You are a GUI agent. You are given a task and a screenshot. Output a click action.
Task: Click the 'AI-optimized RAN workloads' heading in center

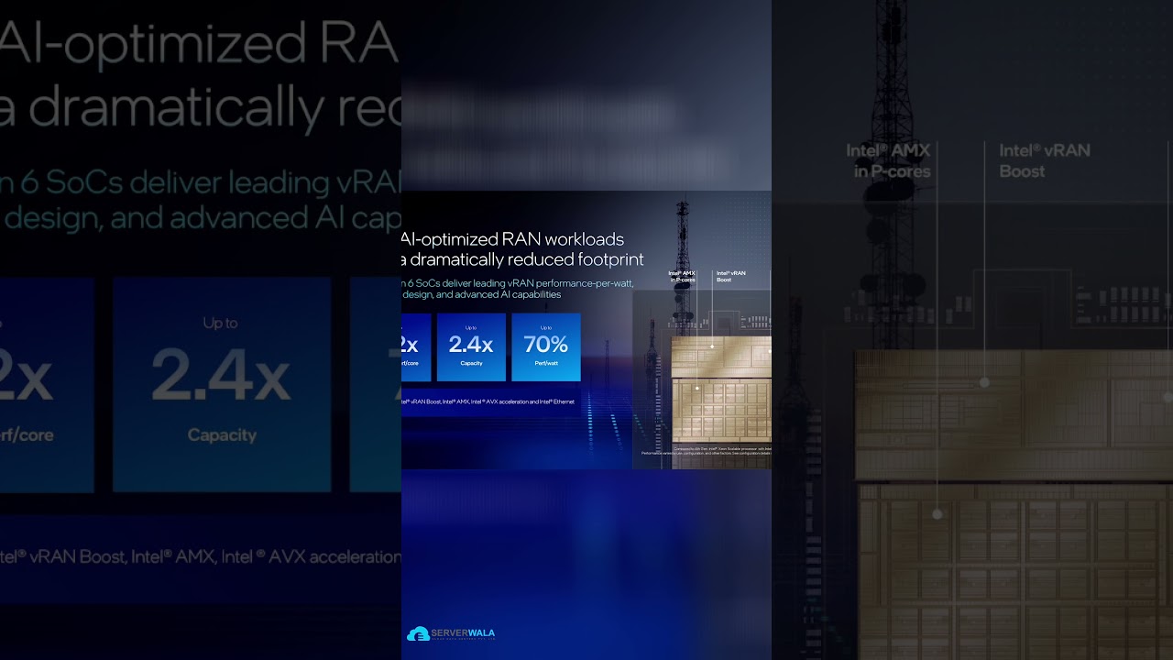tap(513, 239)
